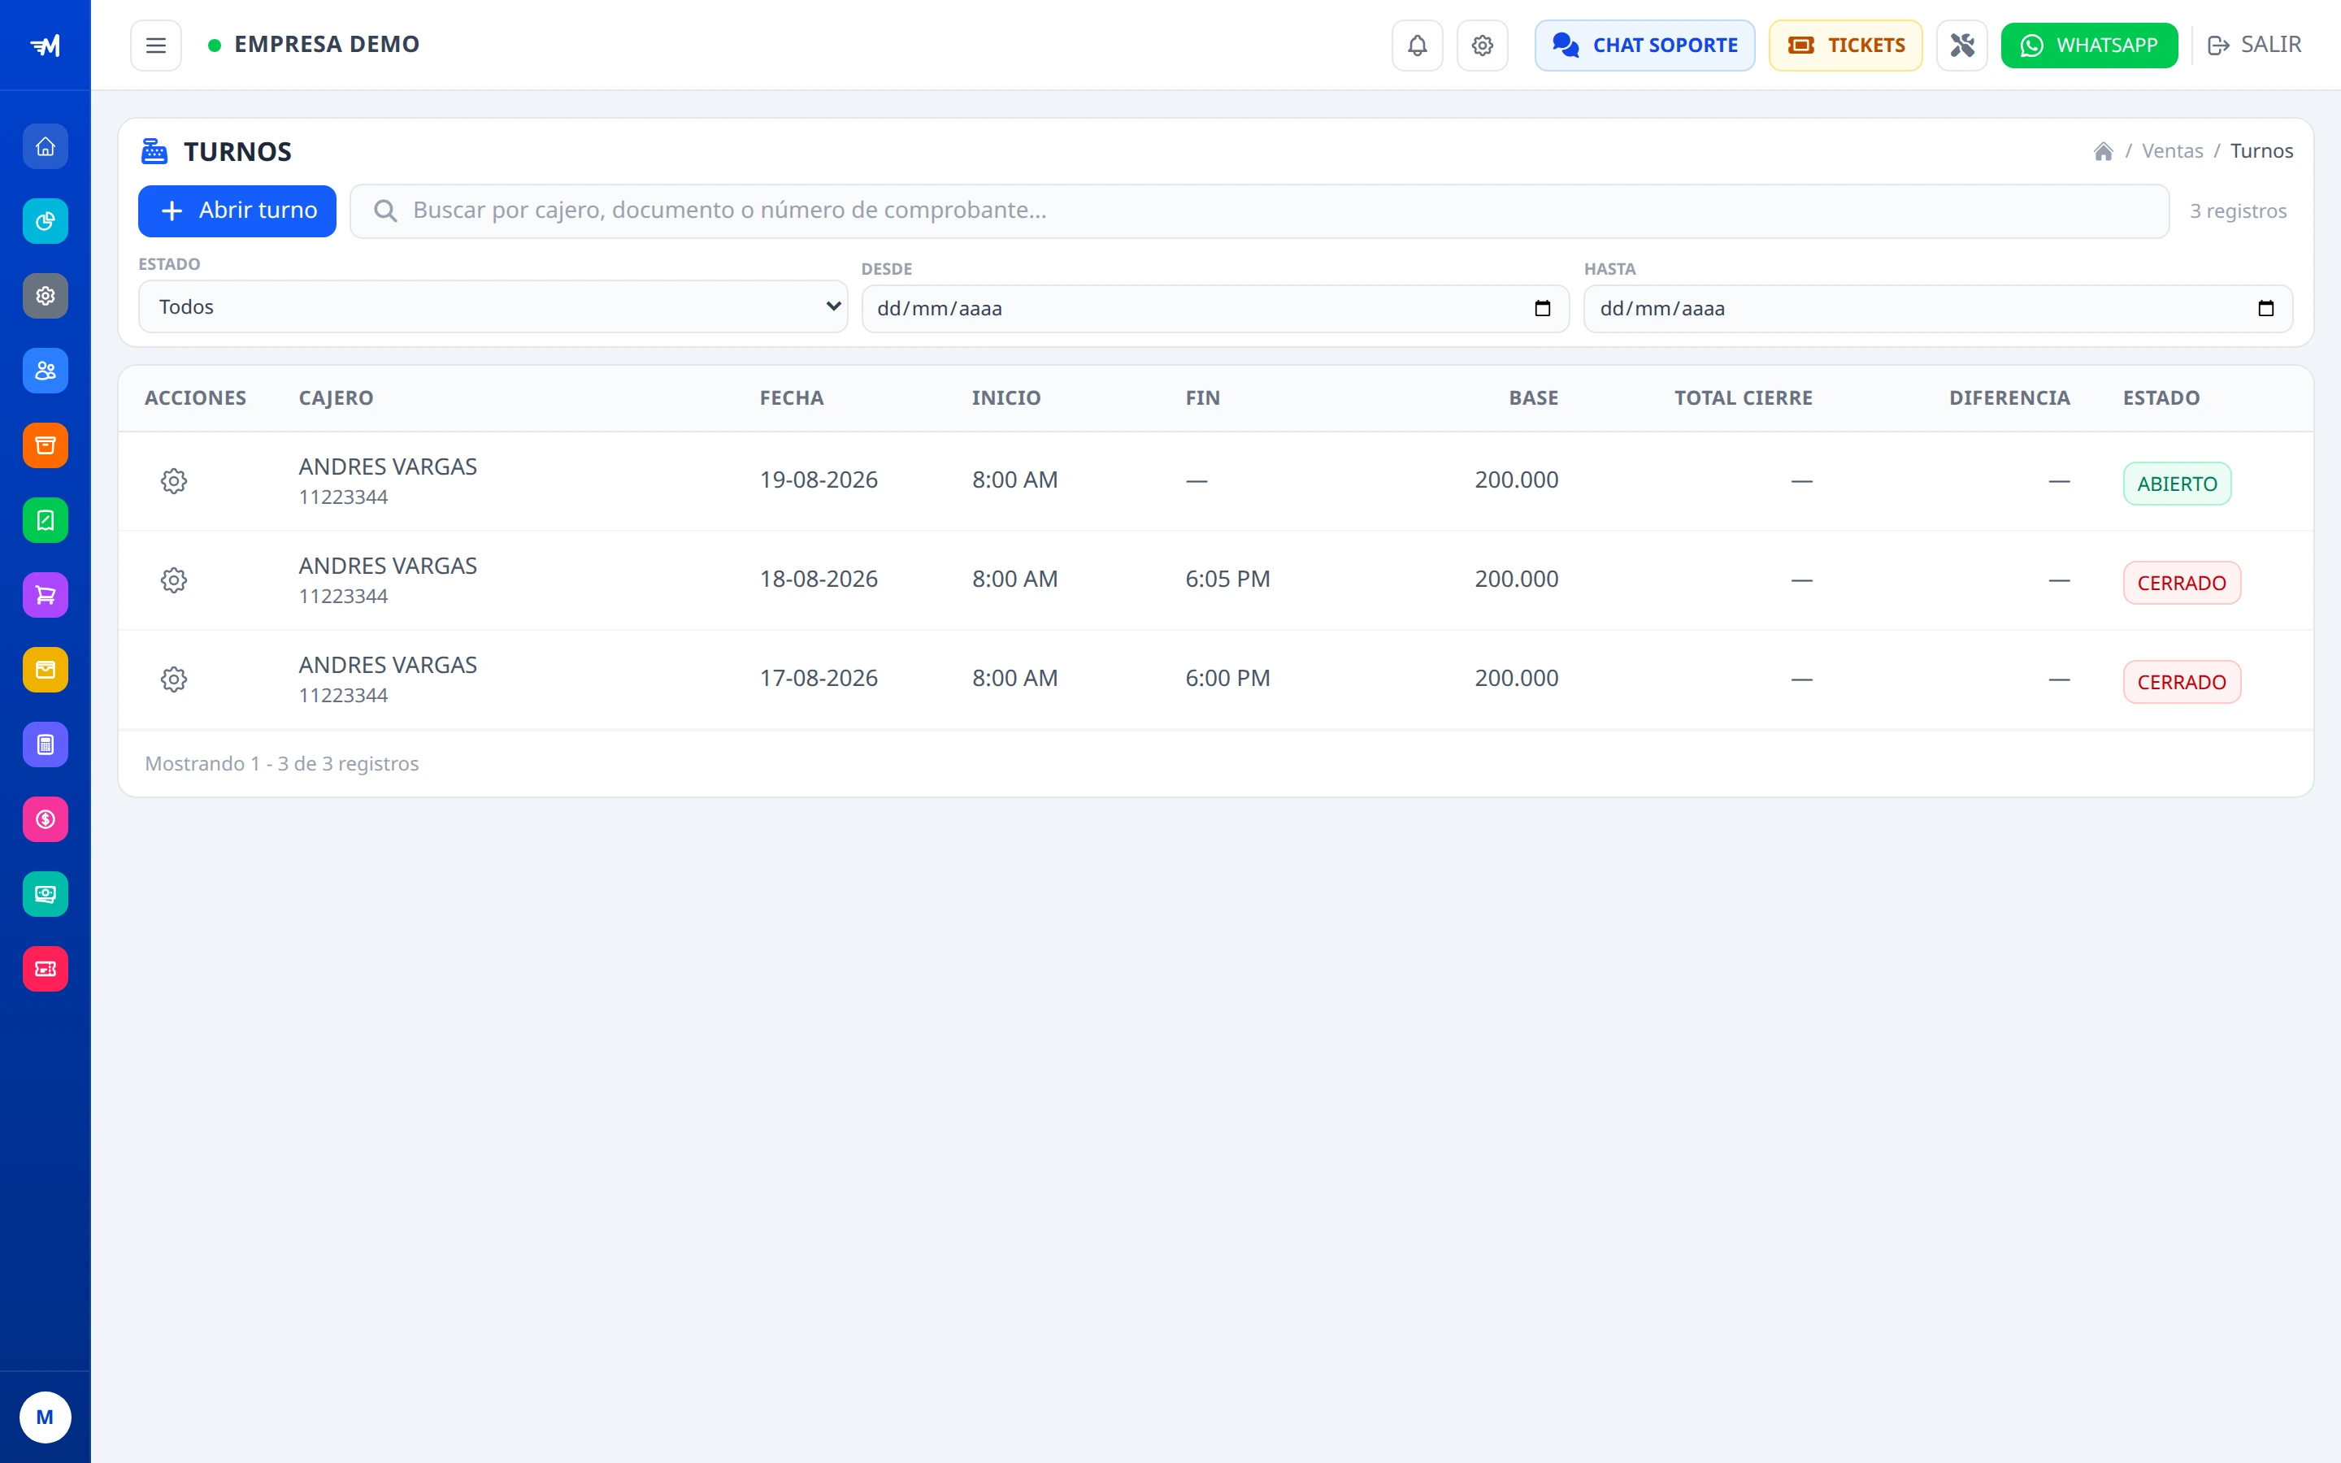Open the pie chart reports sidebar icon
Viewport: 2341px width, 1463px height.
click(x=46, y=222)
